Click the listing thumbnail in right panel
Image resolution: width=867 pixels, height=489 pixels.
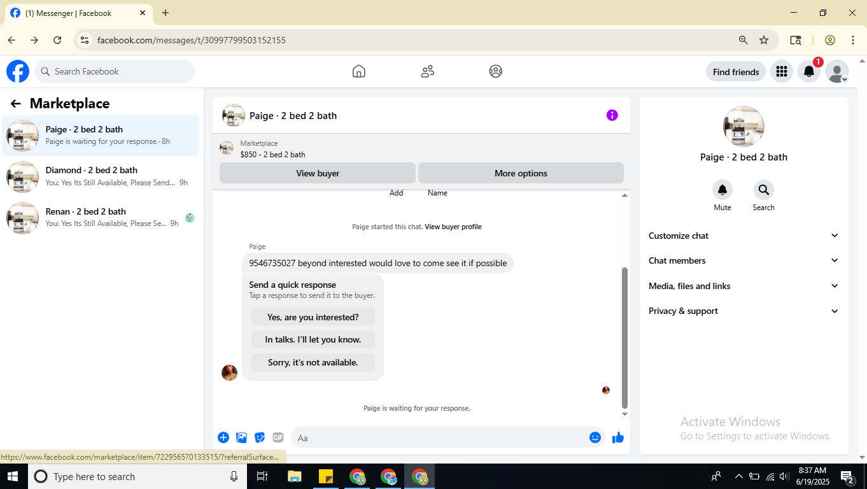point(744,126)
